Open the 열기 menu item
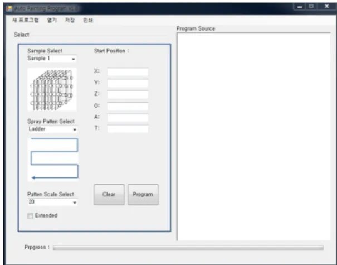Viewport: 337px width, 265px height. [x=52, y=20]
